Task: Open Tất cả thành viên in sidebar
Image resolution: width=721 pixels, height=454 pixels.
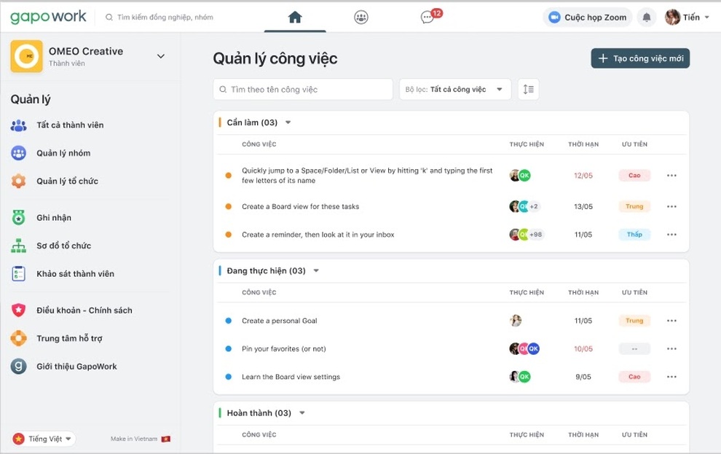Action: coord(70,125)
